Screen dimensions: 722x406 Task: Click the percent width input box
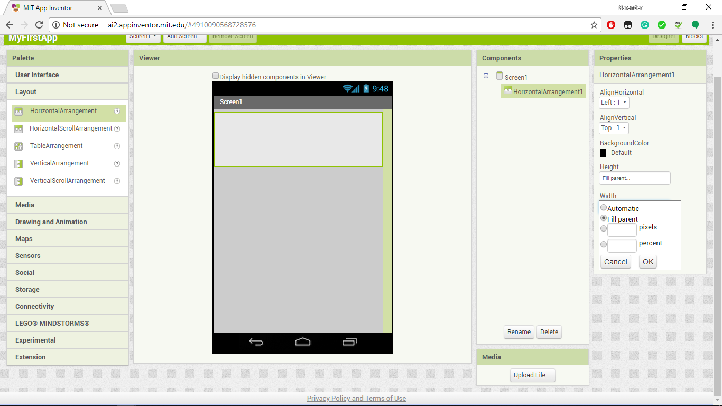tap(622, 246)
